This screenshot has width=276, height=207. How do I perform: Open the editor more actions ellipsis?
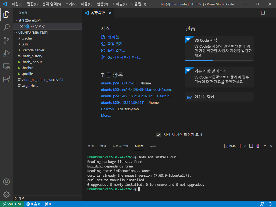point(270,13)
